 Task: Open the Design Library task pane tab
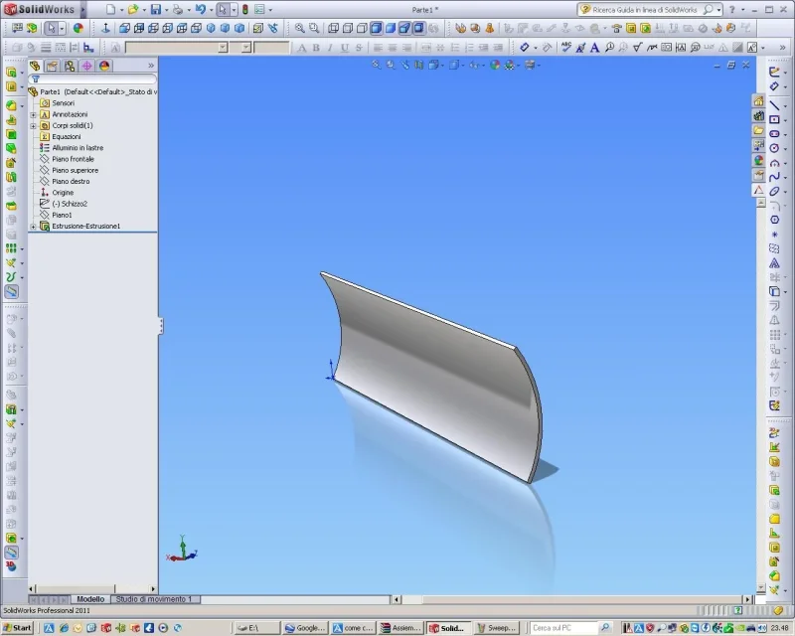click(x=758, y=115)
